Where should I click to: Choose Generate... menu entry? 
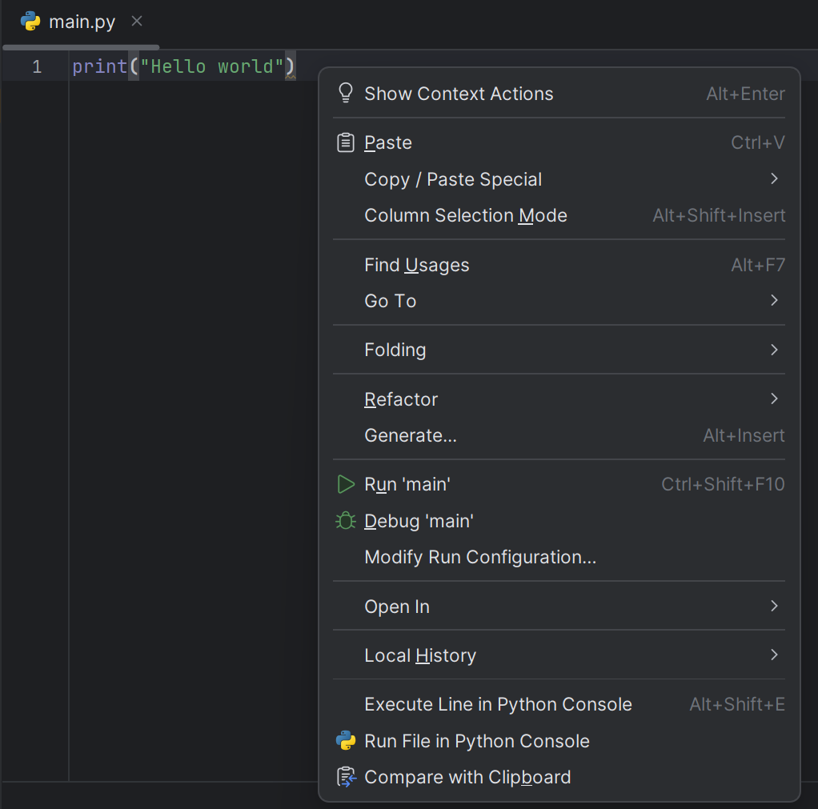410,435
